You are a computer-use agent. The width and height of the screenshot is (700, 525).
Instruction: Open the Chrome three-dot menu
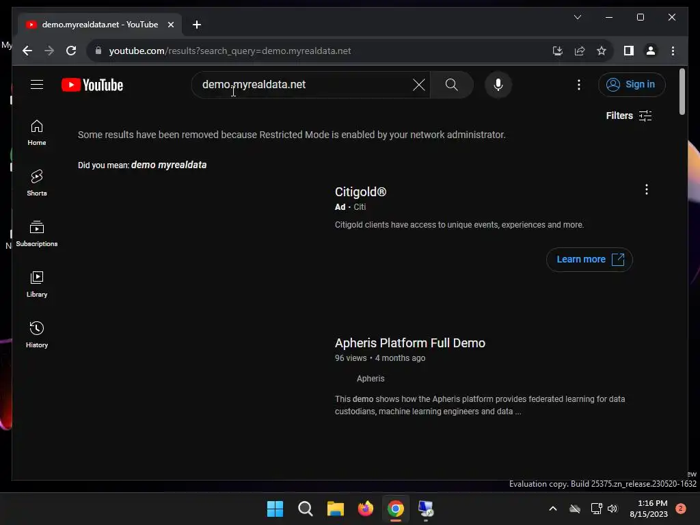(x=673, y=51)
